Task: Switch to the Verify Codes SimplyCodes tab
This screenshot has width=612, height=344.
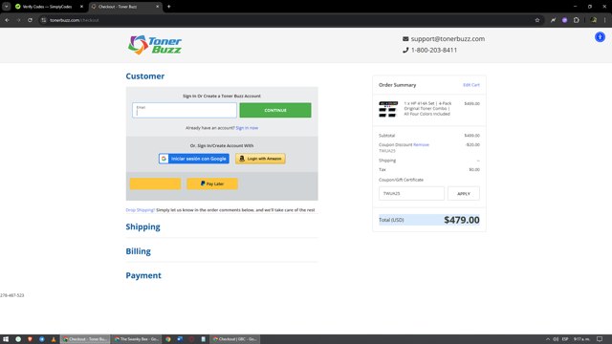Action: click(x=47, y=7)
